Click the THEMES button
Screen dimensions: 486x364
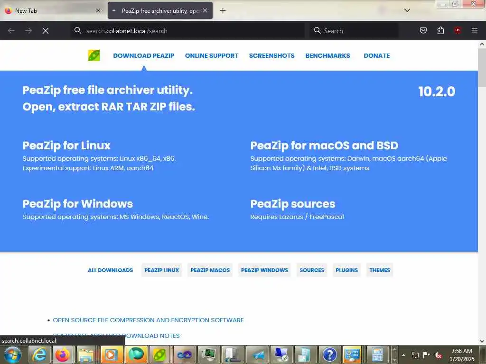tap(380, 270)
